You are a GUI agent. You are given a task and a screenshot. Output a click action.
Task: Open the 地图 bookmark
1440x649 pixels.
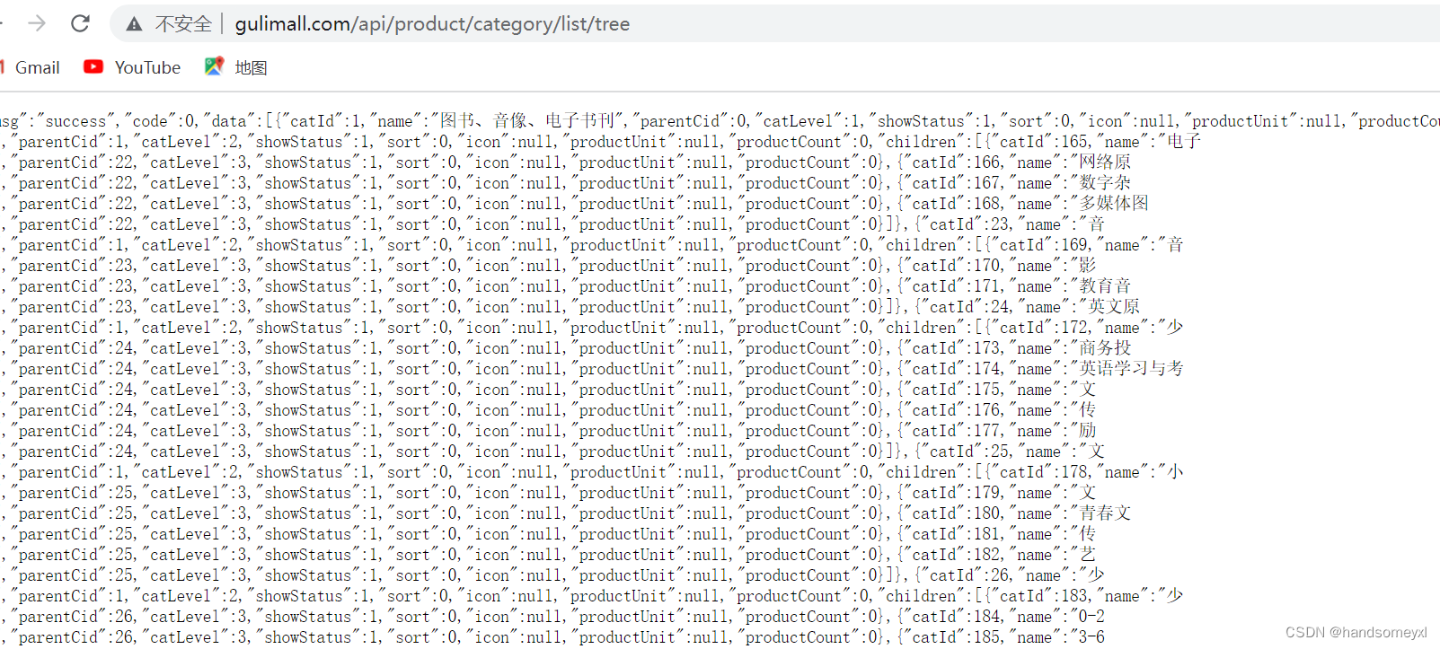click(251, 67)
